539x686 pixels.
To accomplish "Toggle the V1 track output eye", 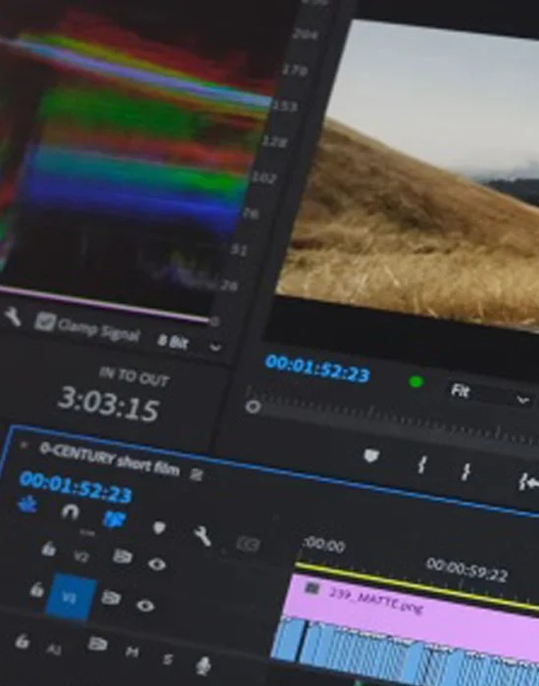I will 145,606.
